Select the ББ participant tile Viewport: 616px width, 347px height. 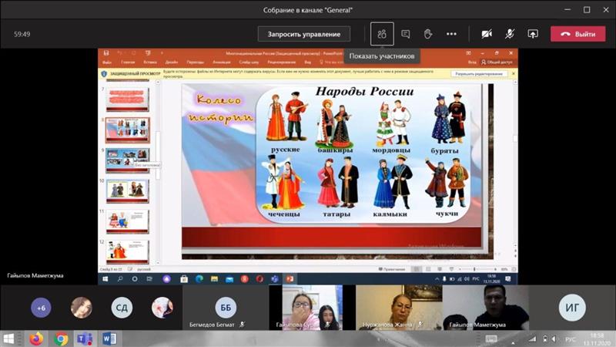[225, 308]
